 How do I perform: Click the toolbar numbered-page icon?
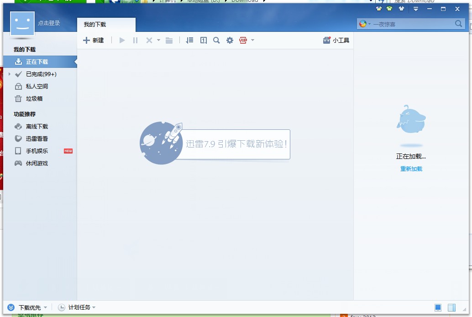point(204,40)
